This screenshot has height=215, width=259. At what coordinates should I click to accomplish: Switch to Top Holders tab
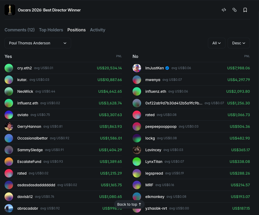[x=51, y=30]
